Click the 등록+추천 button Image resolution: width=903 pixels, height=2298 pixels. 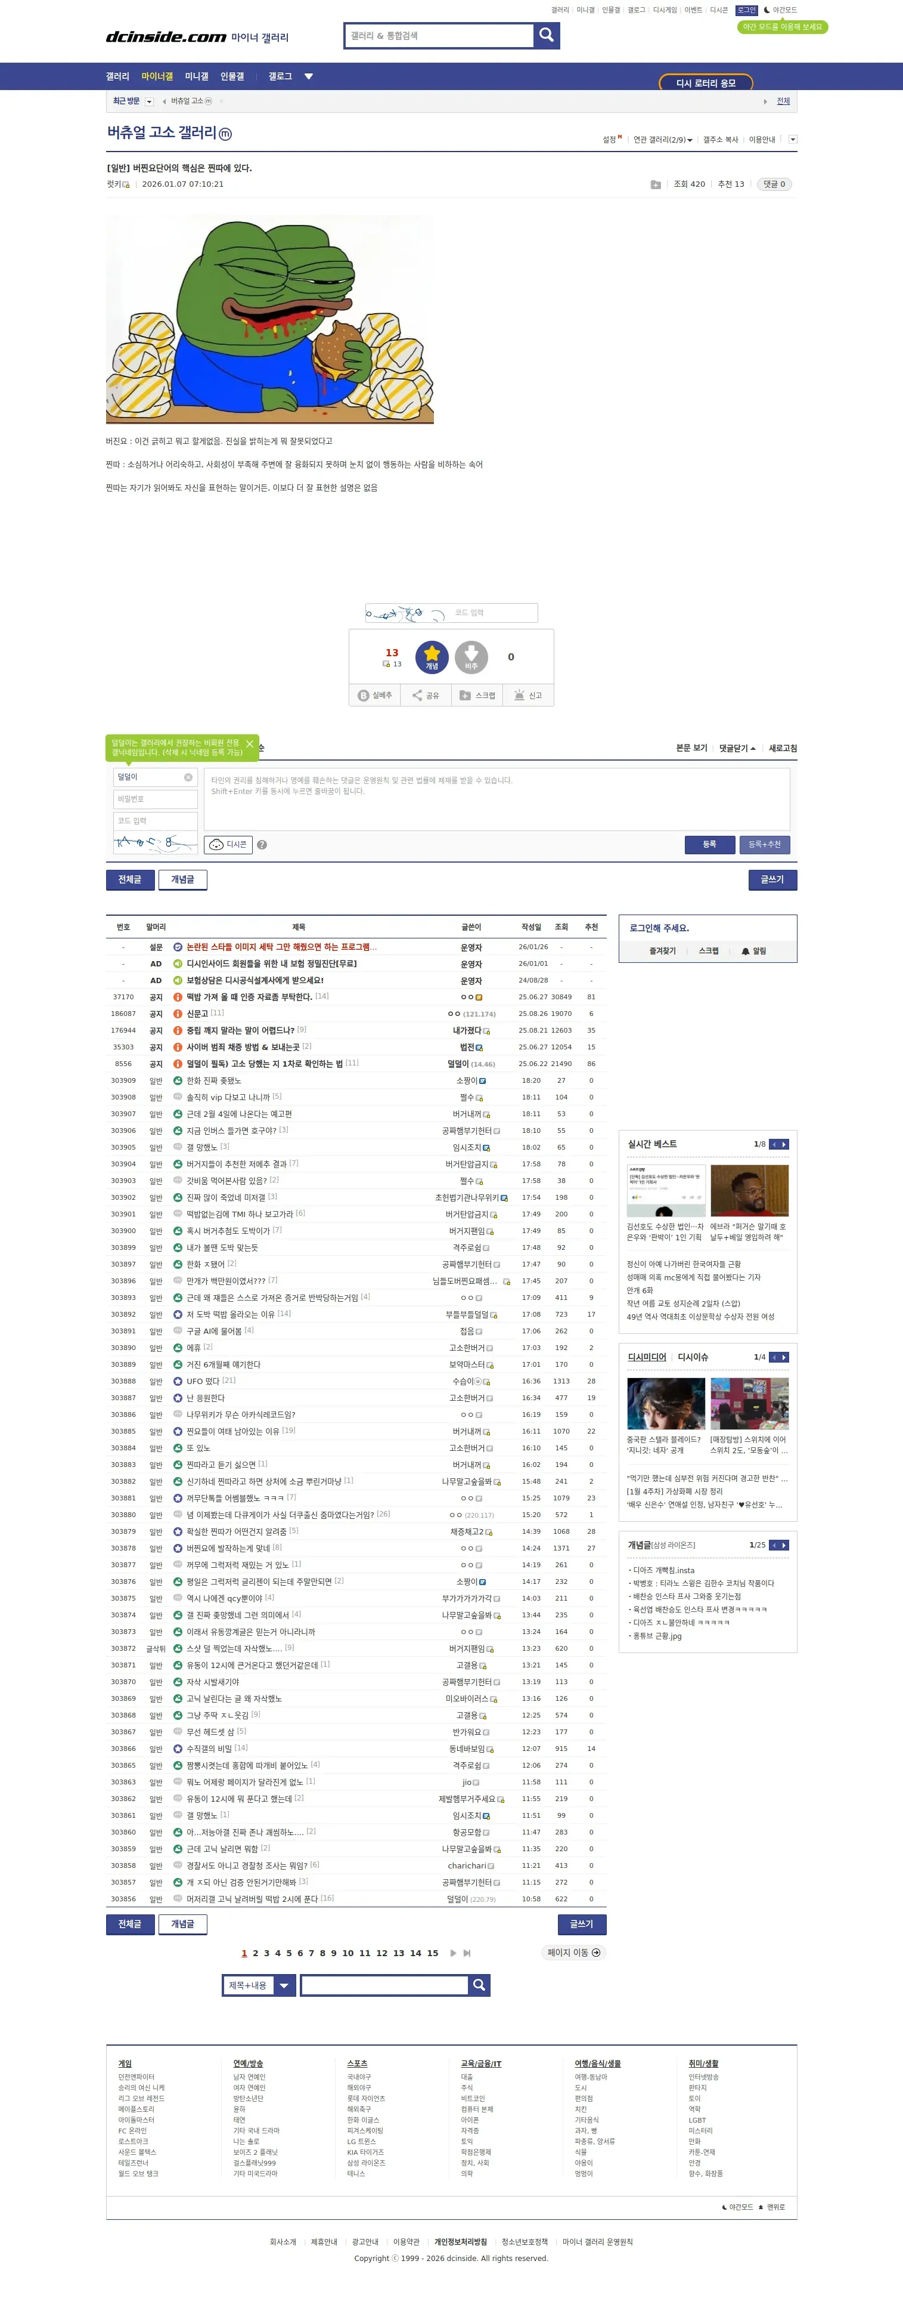[x=764, y=845]
